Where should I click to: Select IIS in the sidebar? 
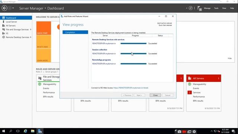(x=7, y=33)
